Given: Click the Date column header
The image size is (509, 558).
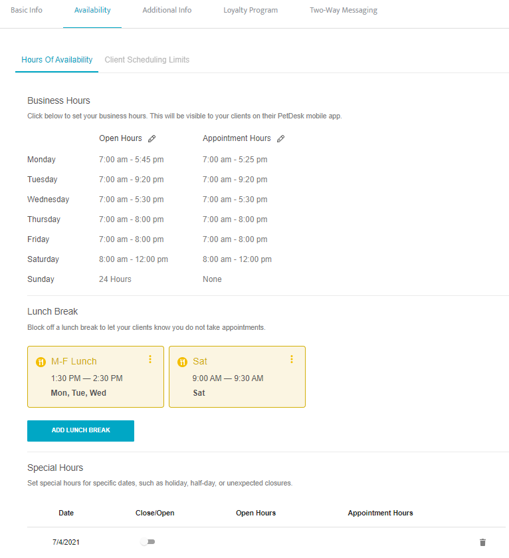Looking at the screenshot, I should [x=66, y=513].
